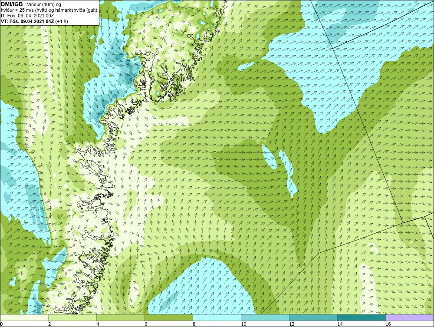
Task: Click the 6–8 m/s dark green legend swatch
Action: [x=169, y=317]
